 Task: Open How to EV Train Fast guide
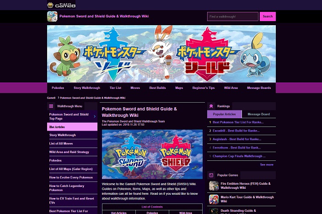[x=71, y=201]
